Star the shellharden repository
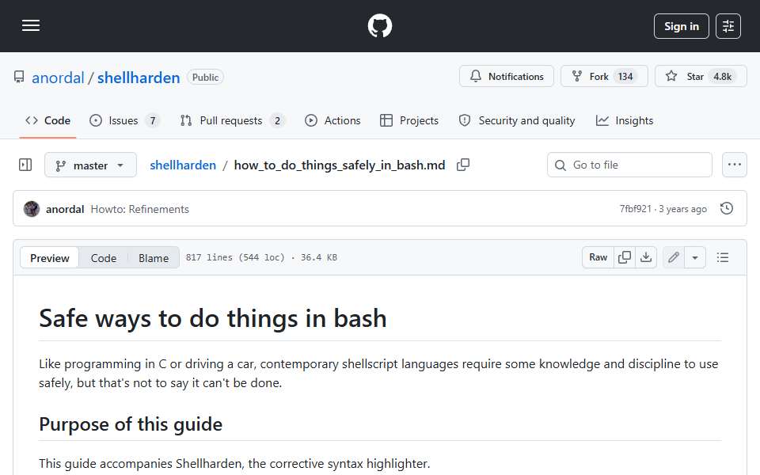The width and height of the screenshot is (760, 475). pyautogui.click(x=701, y=76)
